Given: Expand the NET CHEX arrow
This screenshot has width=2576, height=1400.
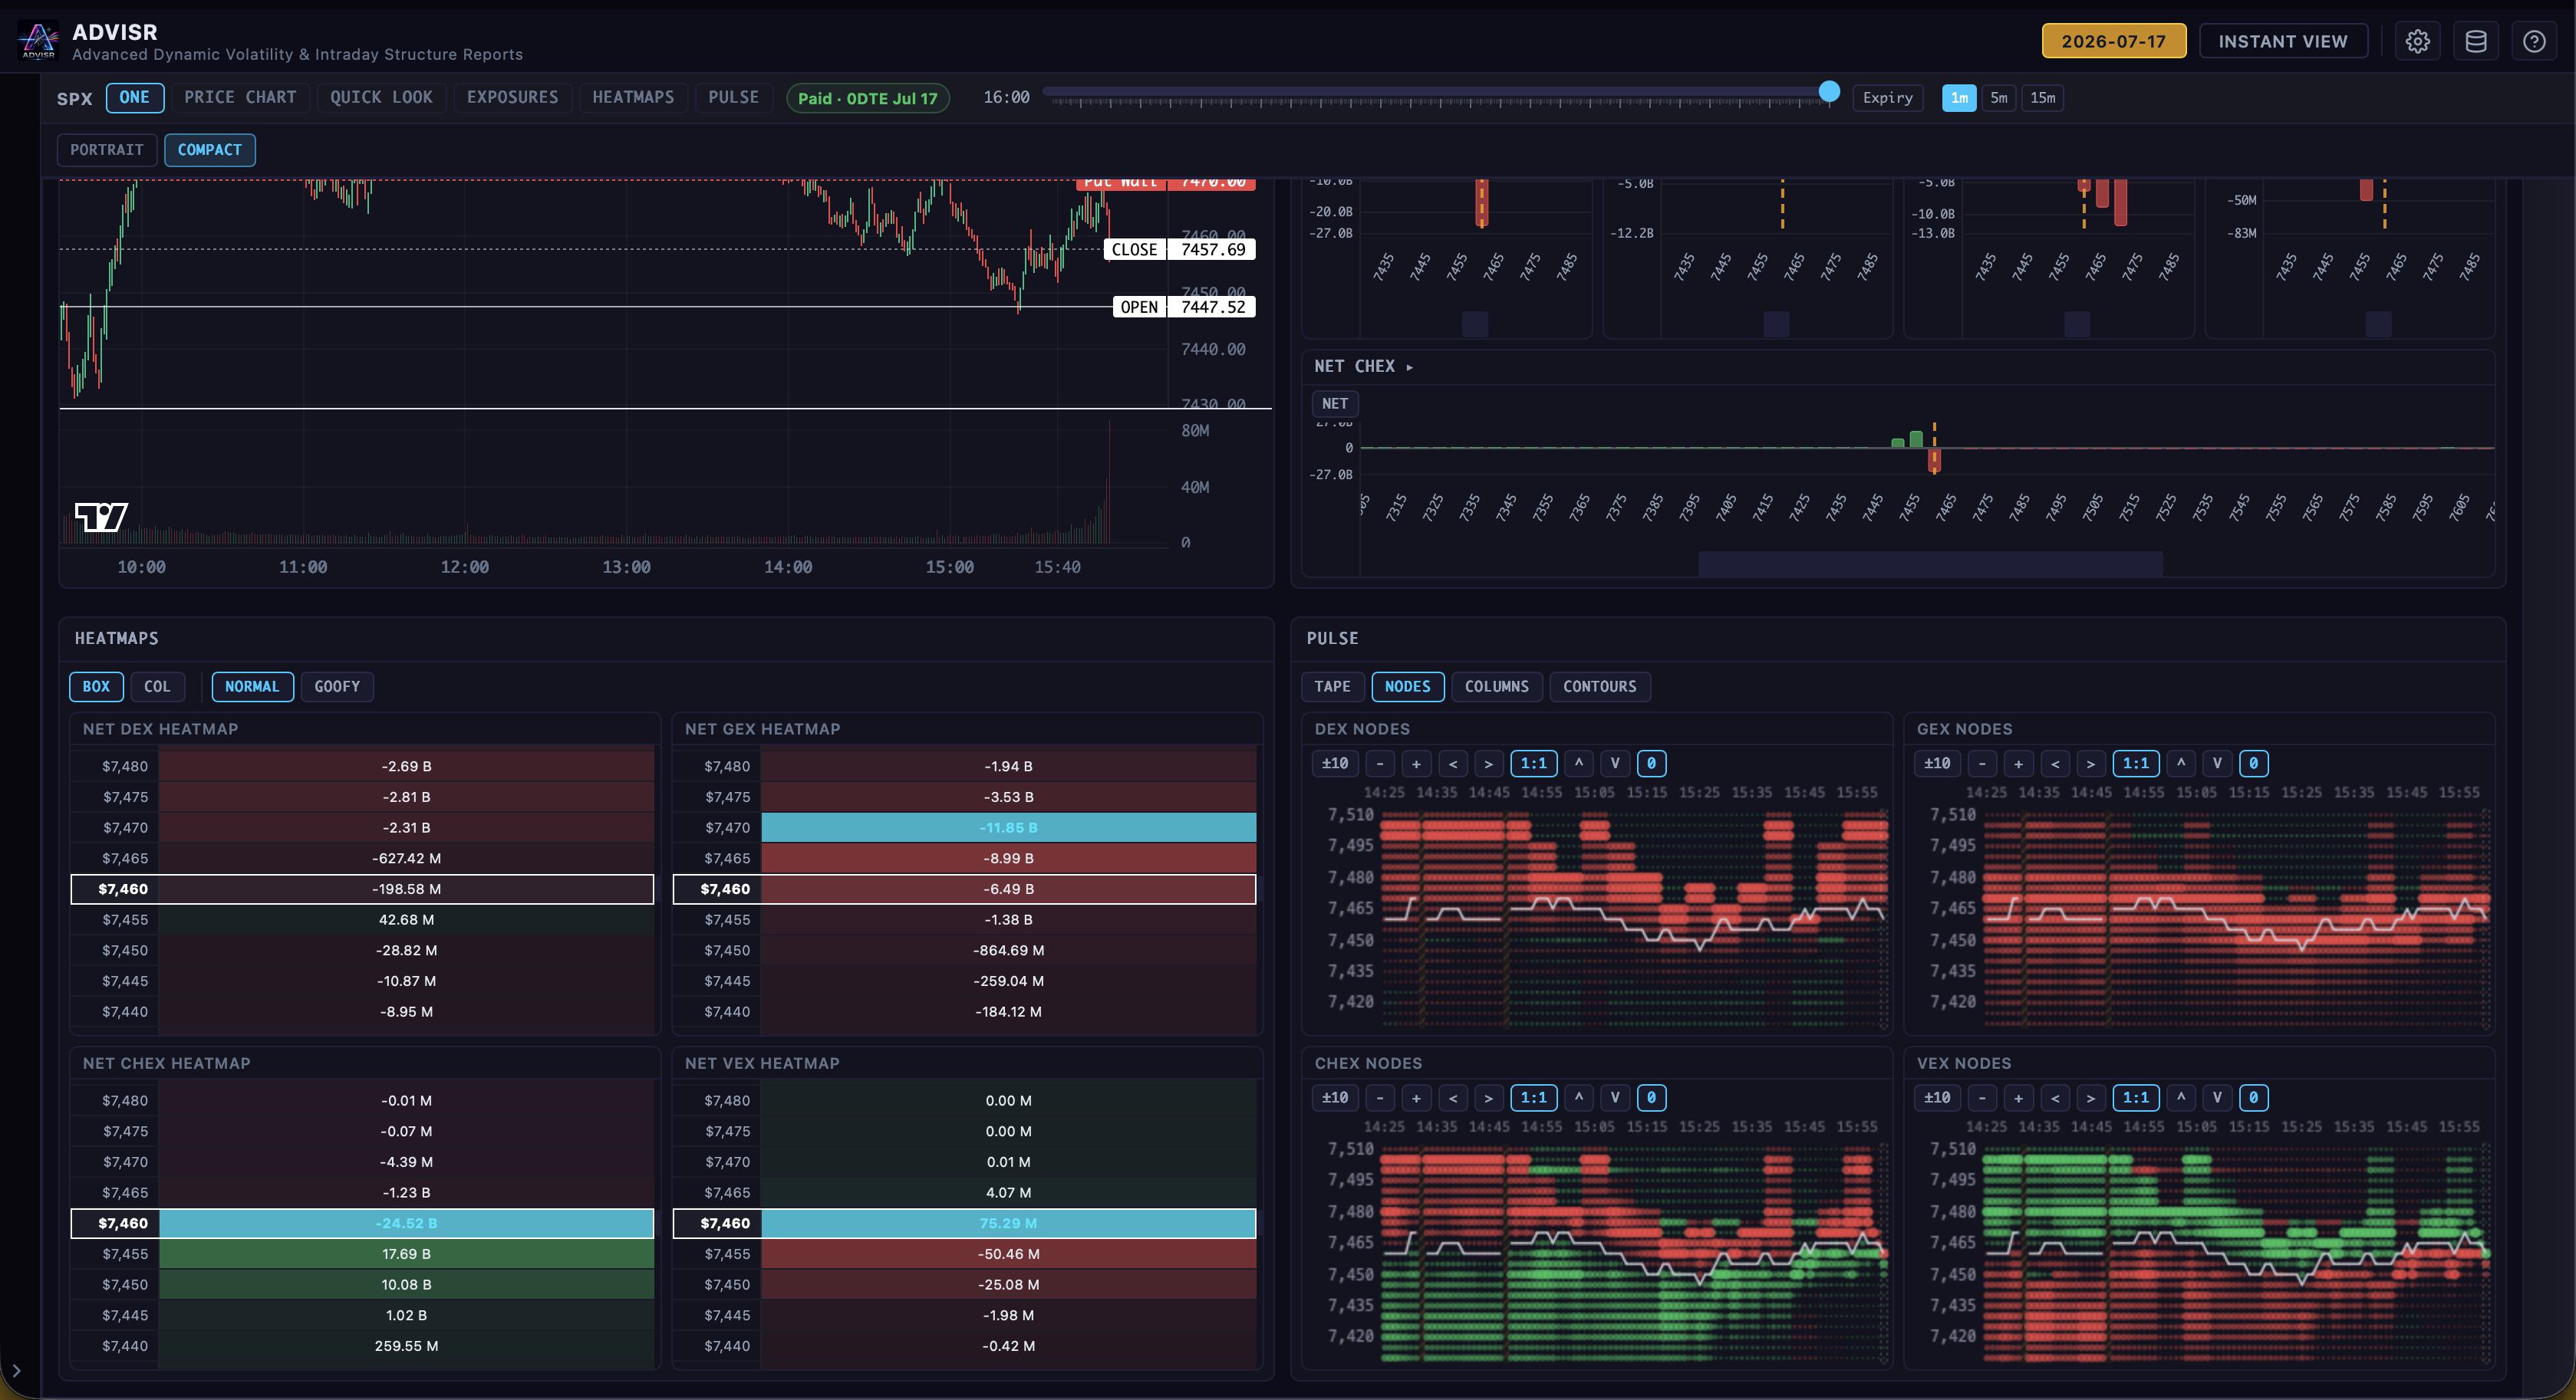Looking at the screenshot, I should (x=1409, y=366).
